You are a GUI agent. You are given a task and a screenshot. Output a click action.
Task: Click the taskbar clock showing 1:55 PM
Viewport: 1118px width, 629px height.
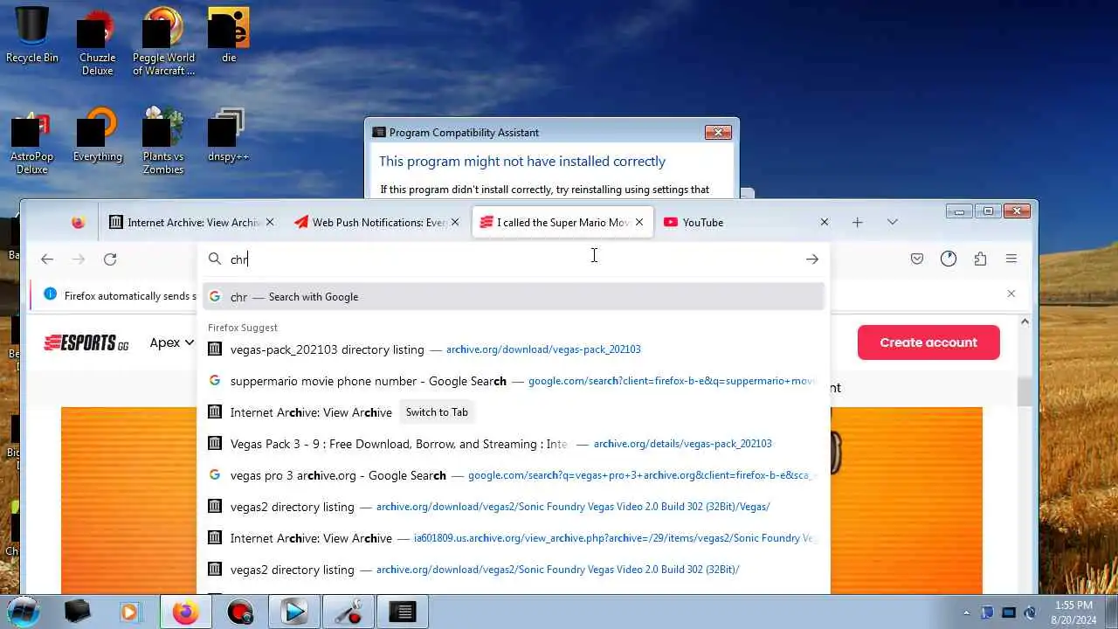point(1073,612)
